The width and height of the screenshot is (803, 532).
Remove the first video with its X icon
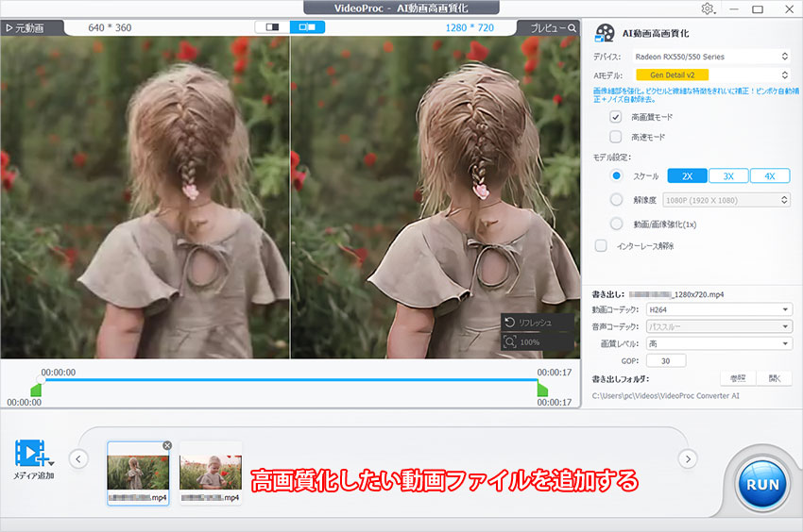click(x=167, y=445)
